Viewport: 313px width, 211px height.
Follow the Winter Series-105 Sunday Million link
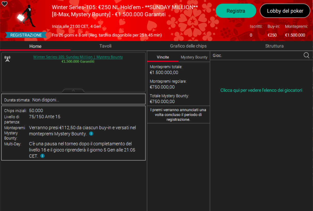(78, 57)
